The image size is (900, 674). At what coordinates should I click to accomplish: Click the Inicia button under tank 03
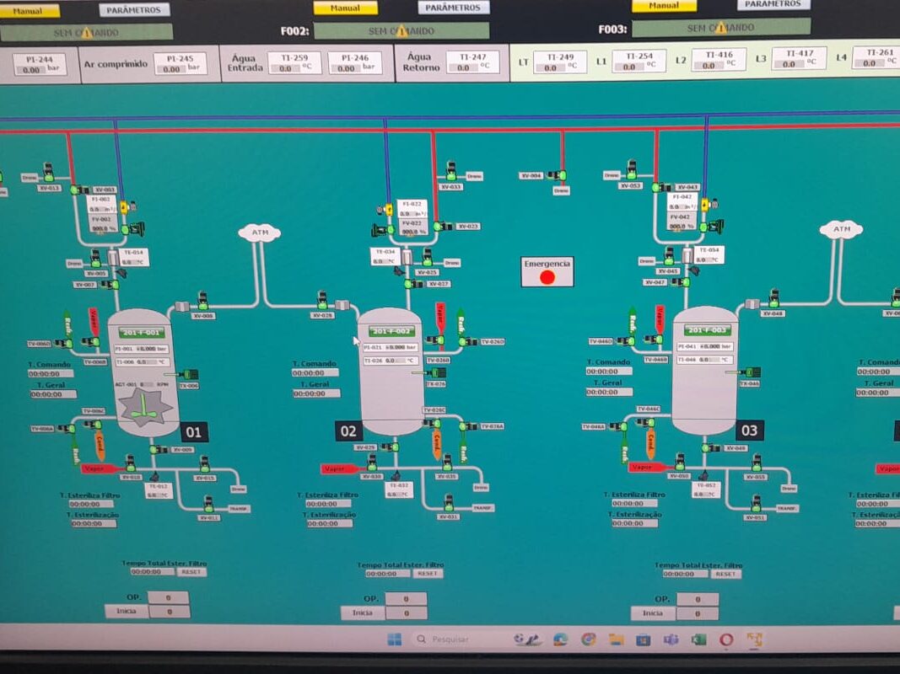click(x=653, y=613)
